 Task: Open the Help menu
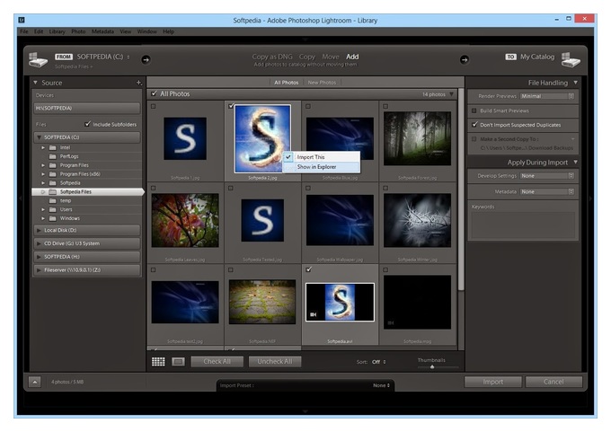168,31
